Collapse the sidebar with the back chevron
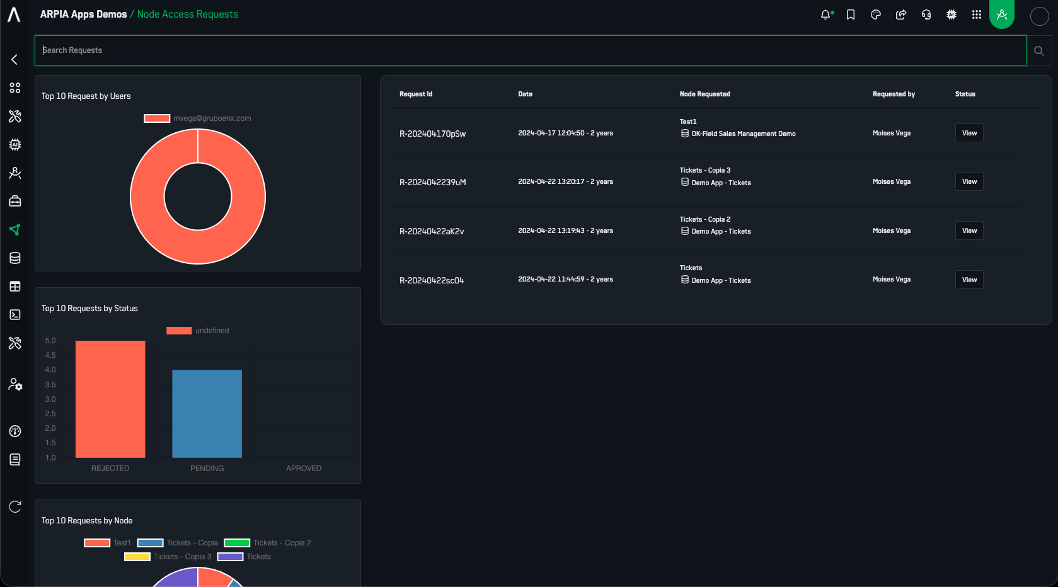The width and height of the screenshot is (1058, 587). 14,59
